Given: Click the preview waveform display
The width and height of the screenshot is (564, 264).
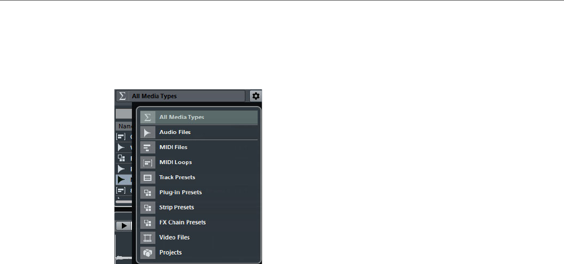Looking at the screenshot, I should (x=124, y=248).
